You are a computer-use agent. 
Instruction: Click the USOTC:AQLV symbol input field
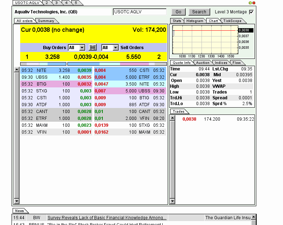[140, 12]
